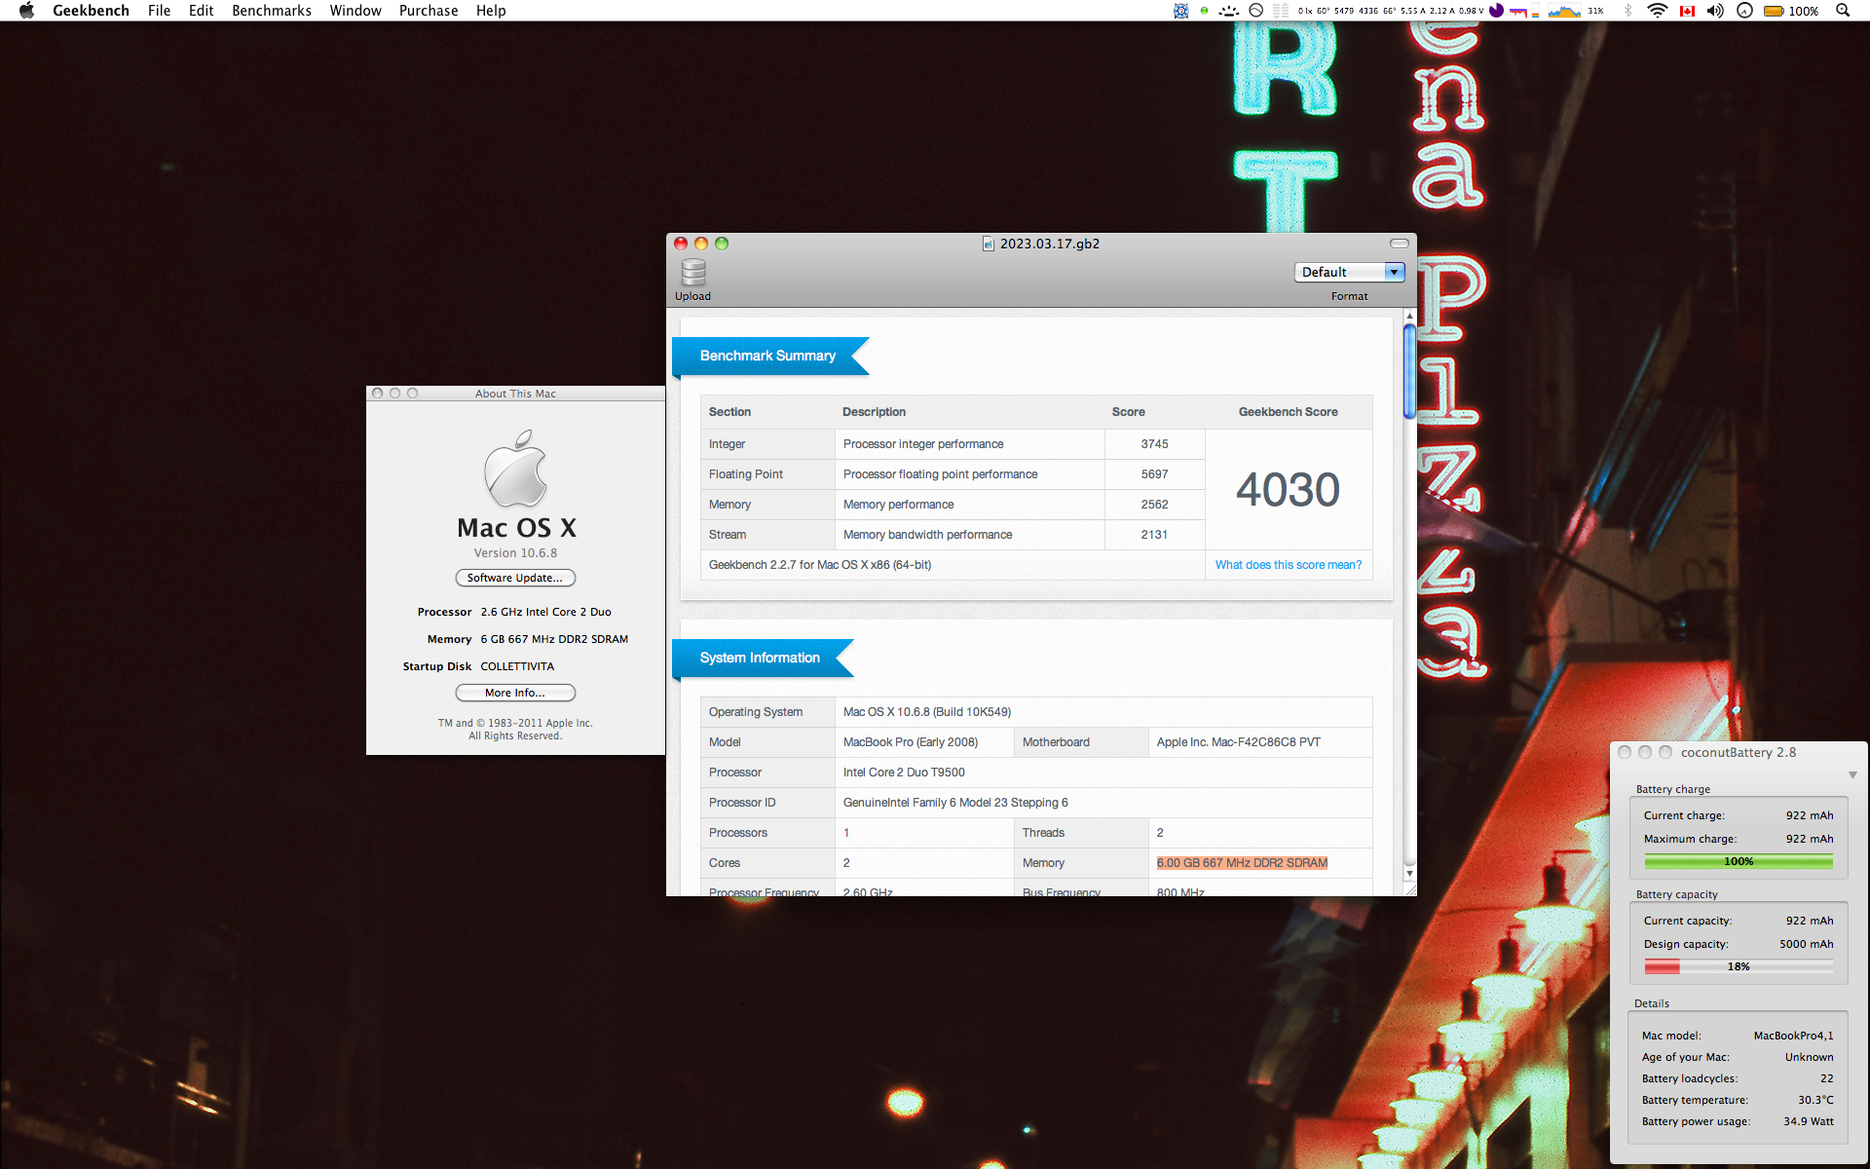
Task: Click the Upload database icon
Action: point(692,273)
